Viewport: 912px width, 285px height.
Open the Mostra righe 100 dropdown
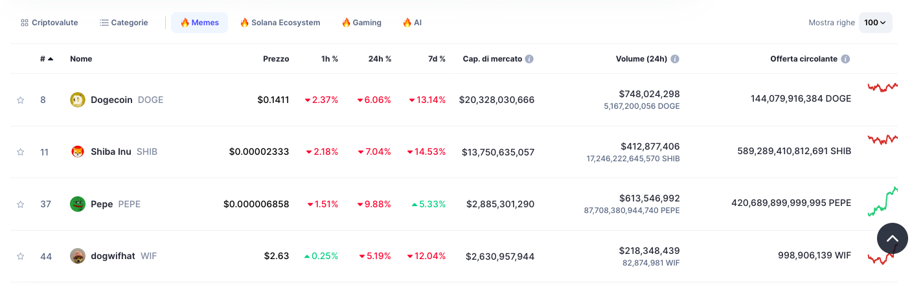tap(875, 23)
